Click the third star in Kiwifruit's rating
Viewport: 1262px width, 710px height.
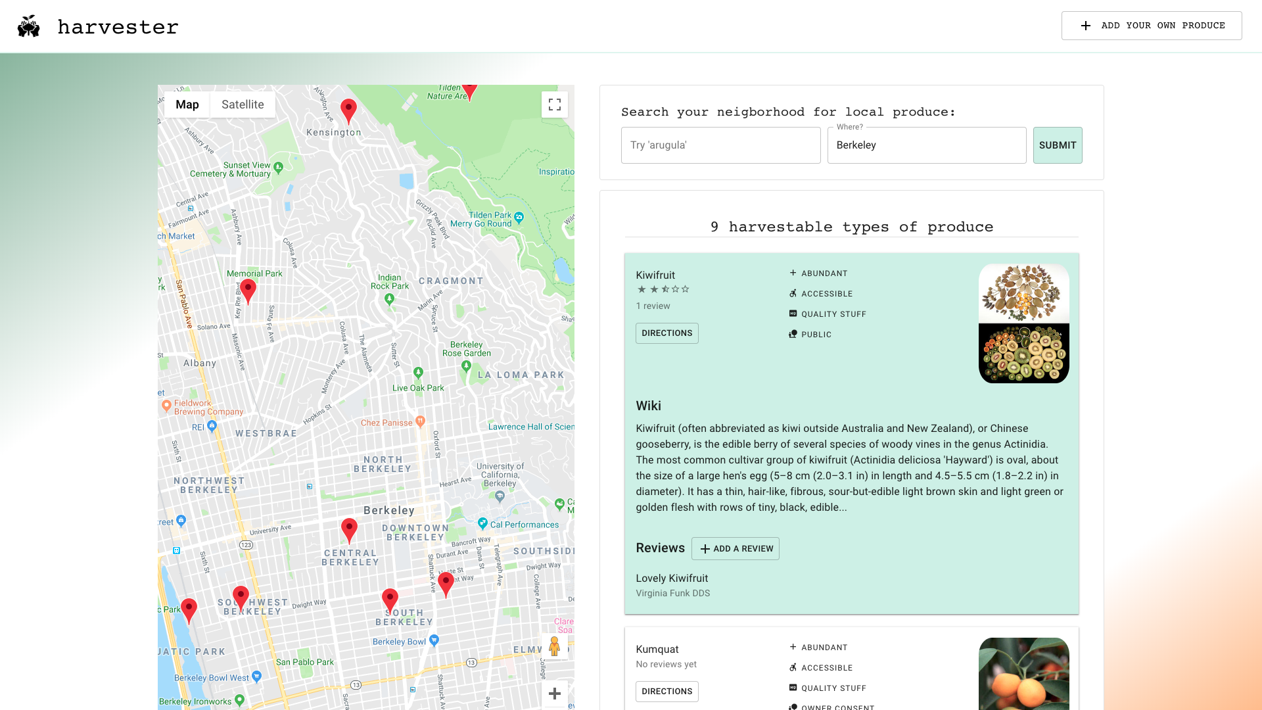click(x=664, y=289)
